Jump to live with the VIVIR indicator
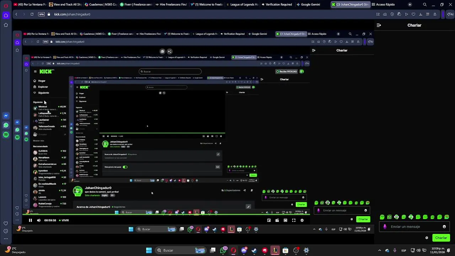455x256 pixels. [x=64, y=220]
